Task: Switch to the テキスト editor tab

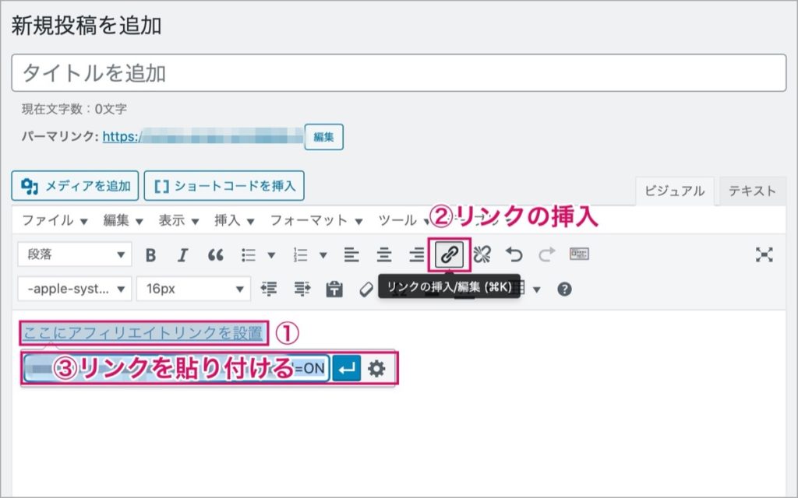Action: click(x=752, y=191)
